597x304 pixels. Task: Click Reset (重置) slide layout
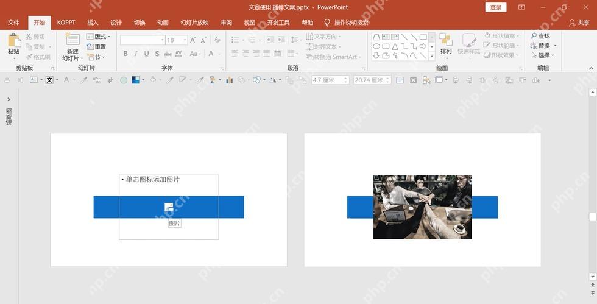pos(96,47)
